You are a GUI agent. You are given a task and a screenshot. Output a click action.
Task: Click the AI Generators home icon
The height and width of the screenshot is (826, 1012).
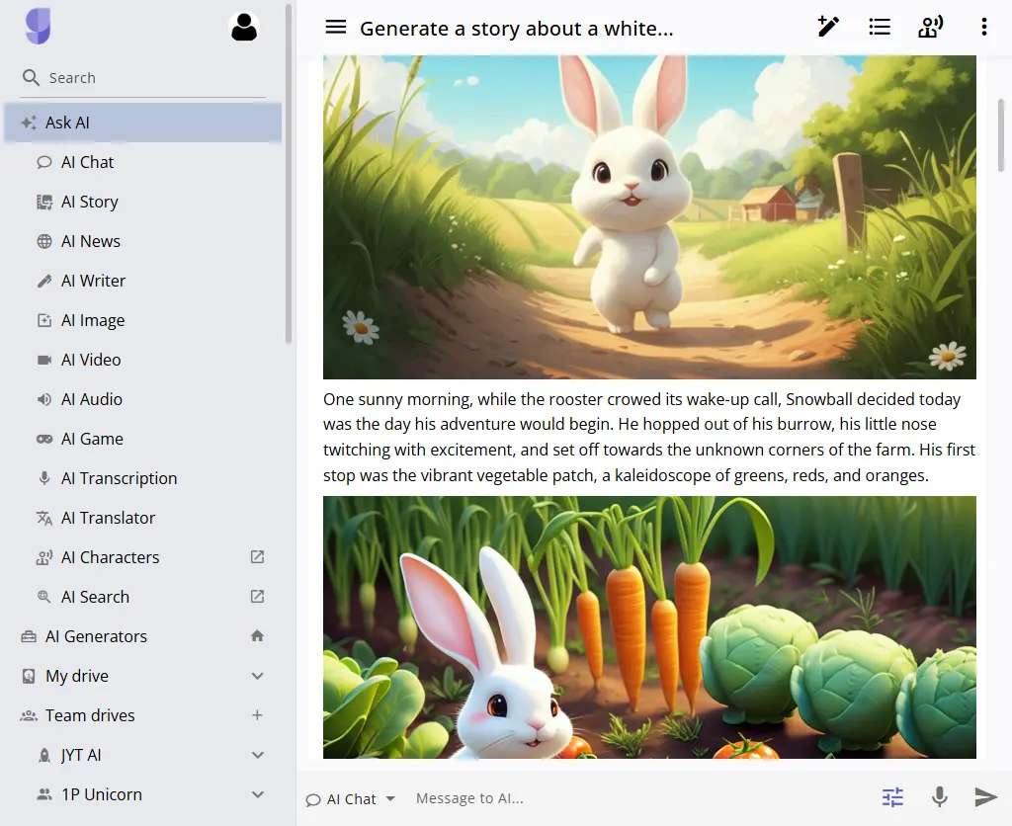pos(257,635)
